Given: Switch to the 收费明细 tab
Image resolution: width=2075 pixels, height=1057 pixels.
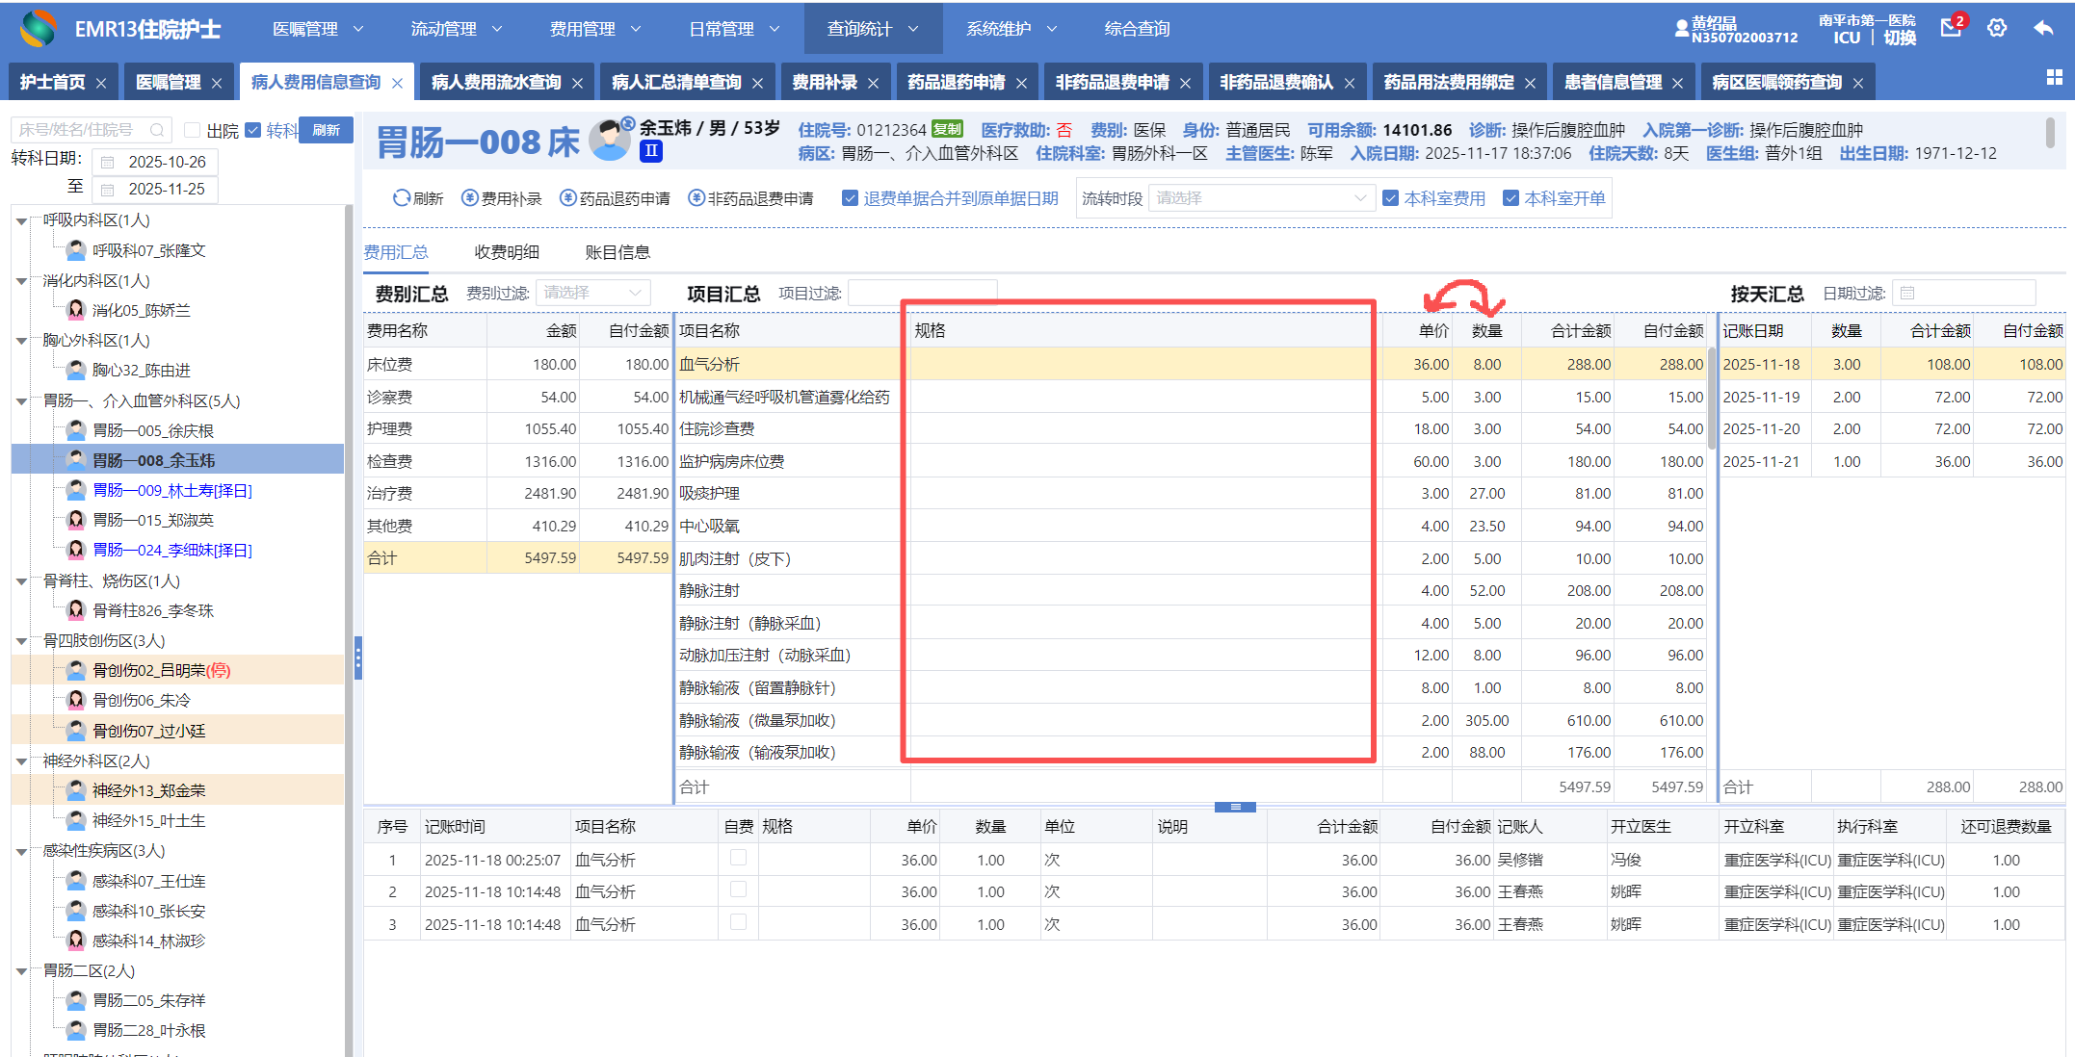Looking at the screenshot, I should click(507, 252).
